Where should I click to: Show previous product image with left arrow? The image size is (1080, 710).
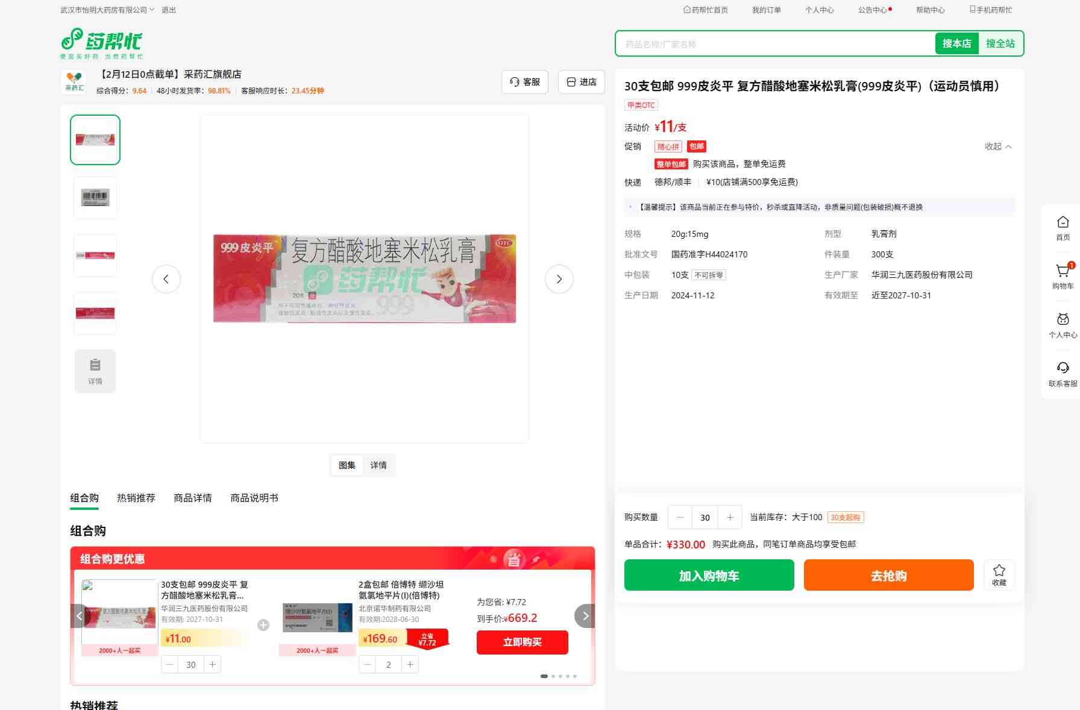click(x=166, y=279)
